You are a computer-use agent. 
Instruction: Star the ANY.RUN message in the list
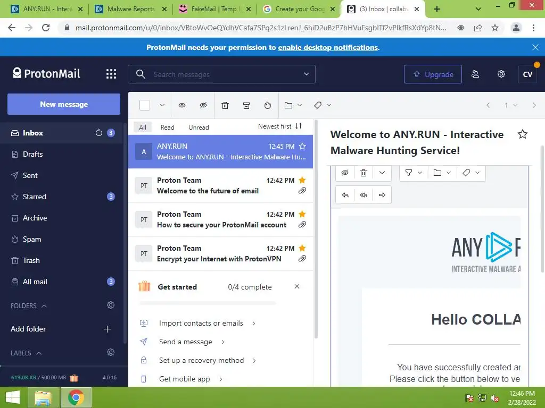click(302, 146)
